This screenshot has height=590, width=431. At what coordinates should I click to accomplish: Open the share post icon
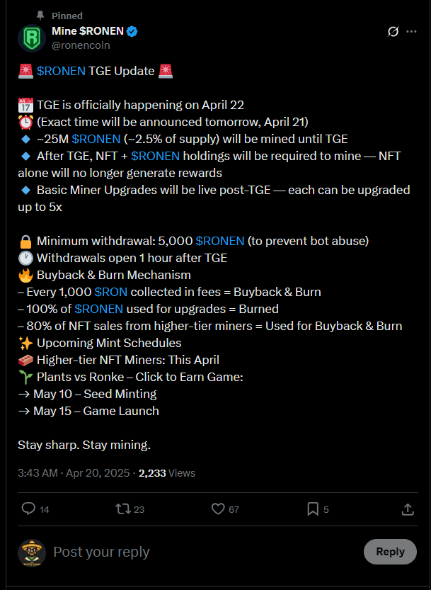tap(408, 509)
